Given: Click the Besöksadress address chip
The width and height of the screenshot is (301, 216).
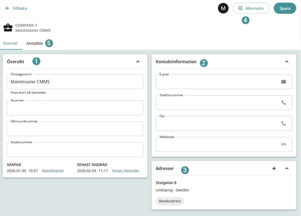Looking at the screenshot, I should 170,201.
